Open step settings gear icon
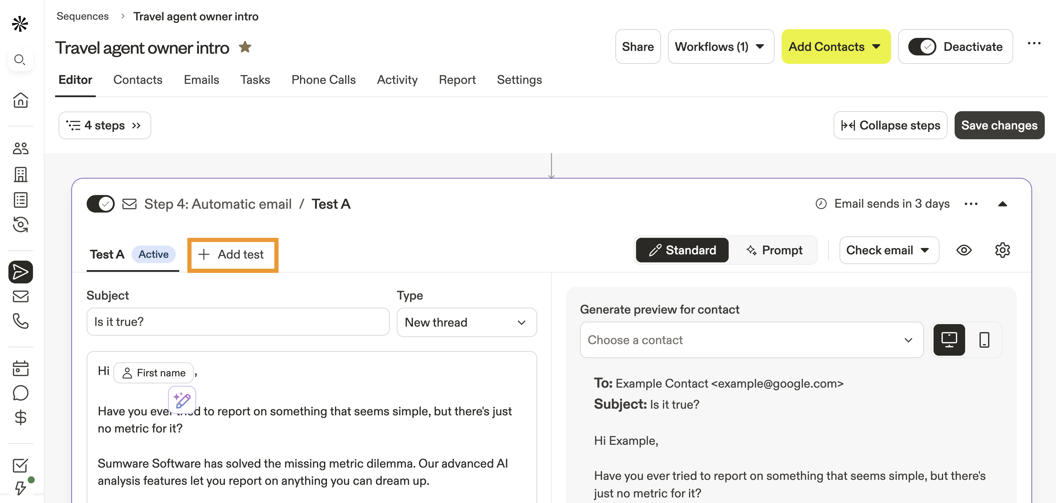Viewport: 1056px width, 503px height. click(x=1002, y=250)
